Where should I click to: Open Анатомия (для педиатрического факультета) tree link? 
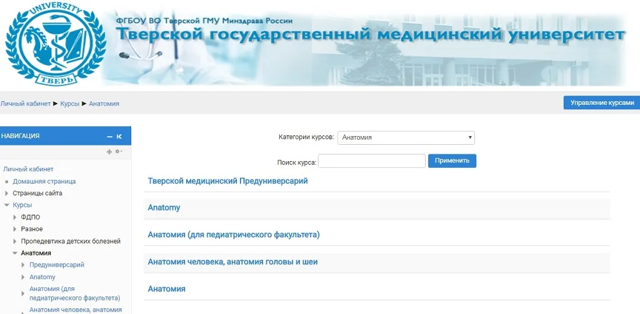coord(75,293)
